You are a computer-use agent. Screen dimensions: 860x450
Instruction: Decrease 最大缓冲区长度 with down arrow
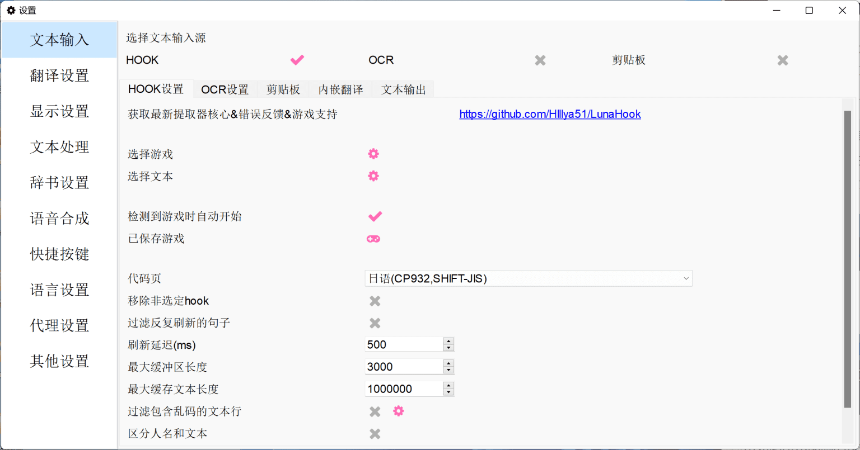448,370
